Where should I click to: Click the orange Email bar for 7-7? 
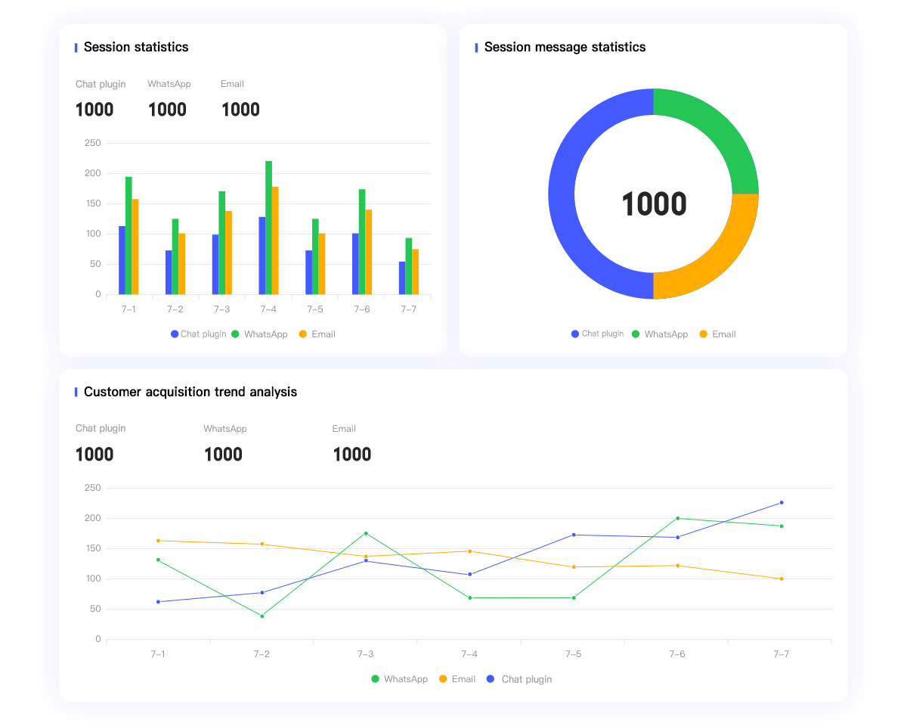click(x=415, y=271)
